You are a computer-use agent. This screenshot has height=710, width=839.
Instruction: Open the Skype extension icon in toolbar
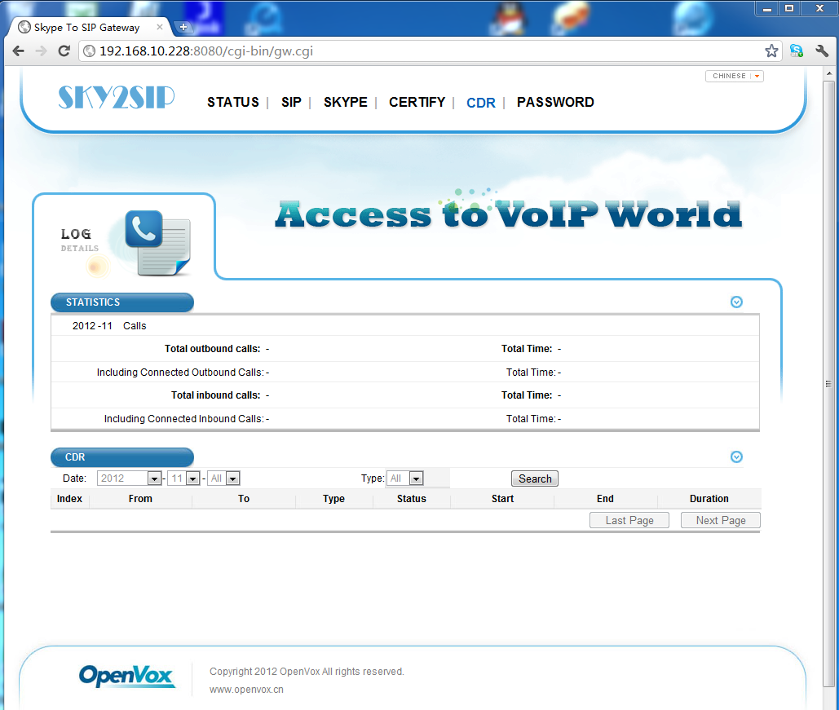(796, 51)
